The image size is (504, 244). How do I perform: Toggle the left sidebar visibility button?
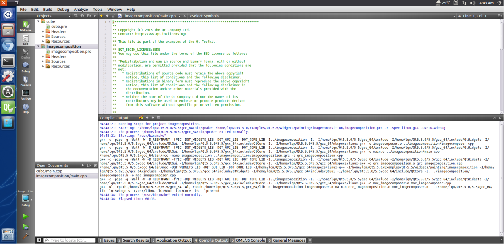pyautogui.click(x=39, y=240)
